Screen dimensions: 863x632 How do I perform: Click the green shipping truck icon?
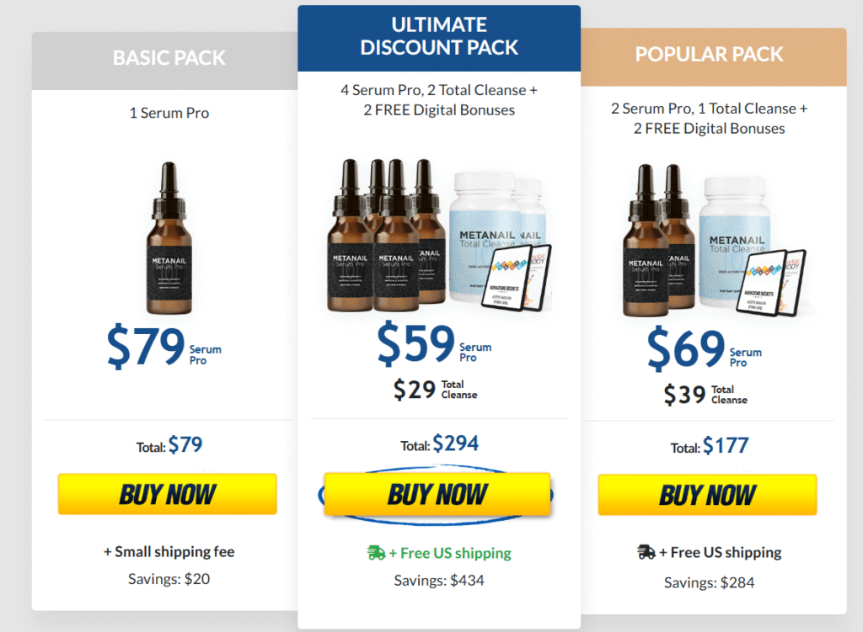(x=376, y=552)
